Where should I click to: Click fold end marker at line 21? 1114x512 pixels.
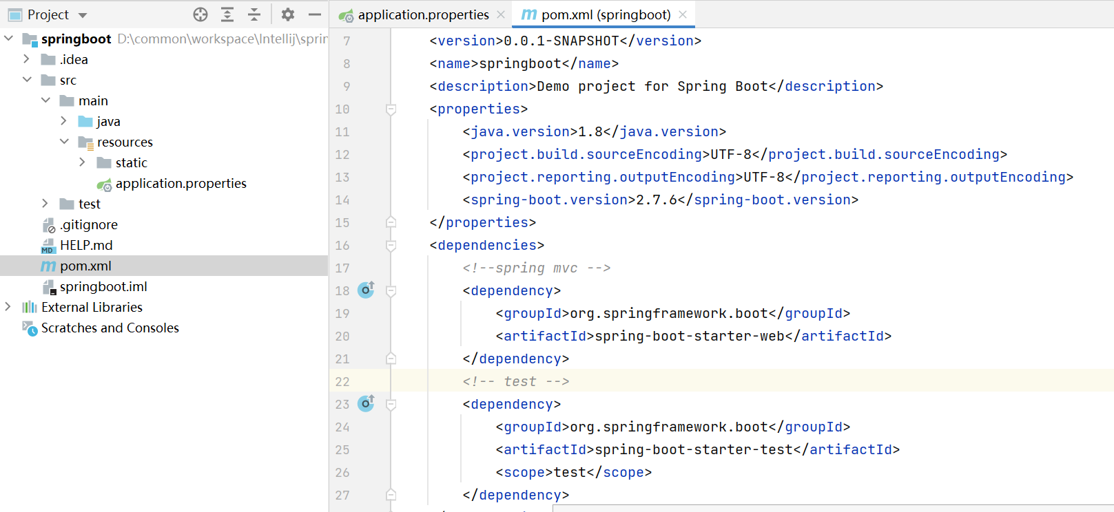pos(391,359)
